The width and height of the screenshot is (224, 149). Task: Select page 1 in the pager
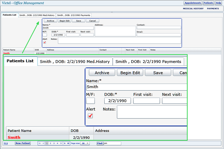[x=47, y=143]
